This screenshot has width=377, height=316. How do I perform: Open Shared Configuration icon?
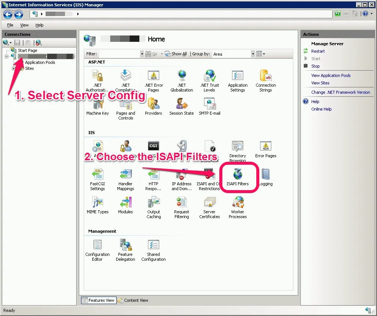tap(154, 250)
